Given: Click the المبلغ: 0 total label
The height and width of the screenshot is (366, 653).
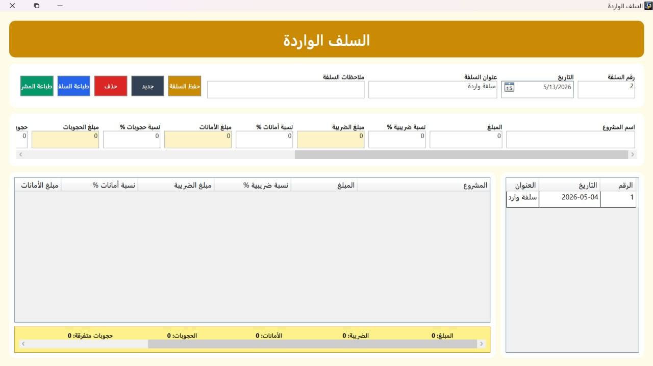Looking at the screenshot, I should 442,336.
